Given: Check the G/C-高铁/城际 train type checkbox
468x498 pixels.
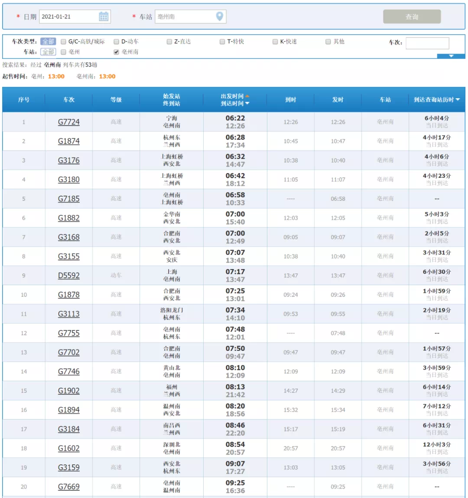Looking at the screenshot, I should 63,42.
